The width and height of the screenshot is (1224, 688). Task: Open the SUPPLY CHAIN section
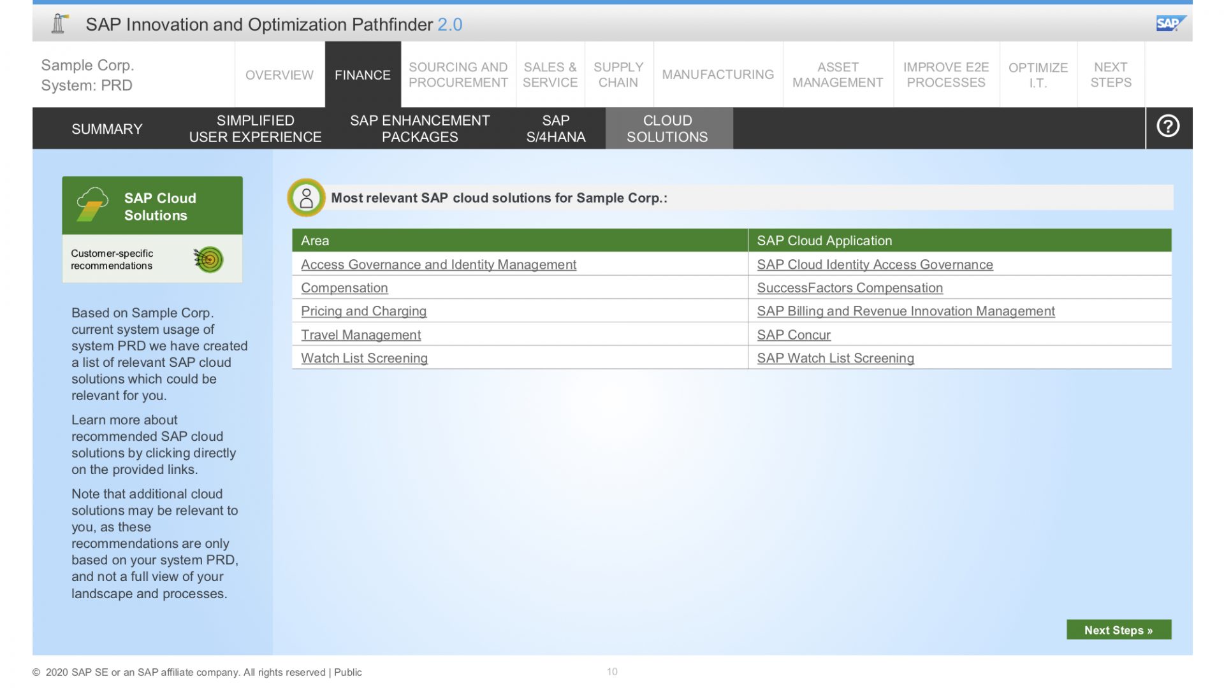[617, 75]
